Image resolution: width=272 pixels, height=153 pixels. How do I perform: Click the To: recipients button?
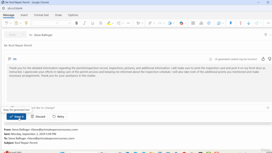(x=31, y=35)
